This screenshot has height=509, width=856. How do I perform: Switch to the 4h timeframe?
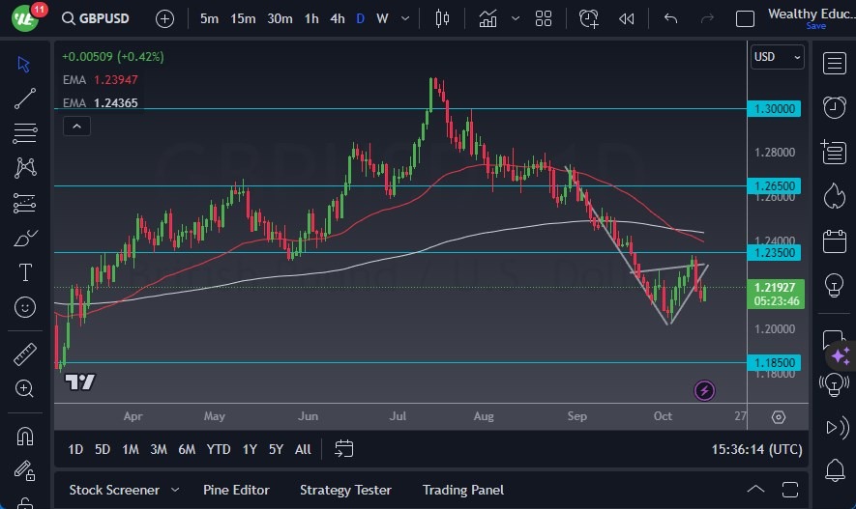pyautogui.click(x=337, y=18)
